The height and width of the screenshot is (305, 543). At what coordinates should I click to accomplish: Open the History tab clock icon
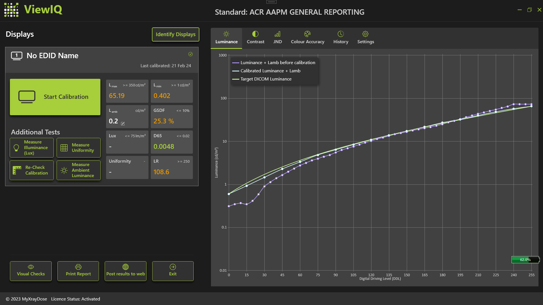(x=341, y=34)
